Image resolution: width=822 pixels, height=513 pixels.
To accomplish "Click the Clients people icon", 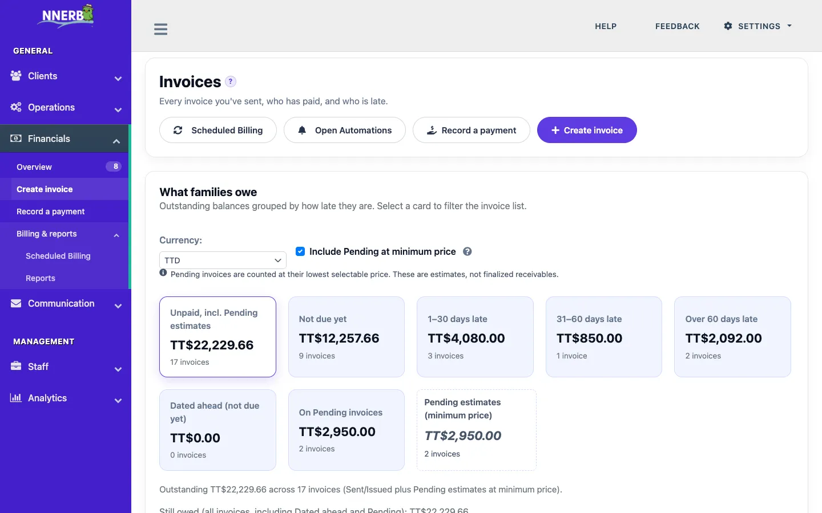I will (16, 76).
